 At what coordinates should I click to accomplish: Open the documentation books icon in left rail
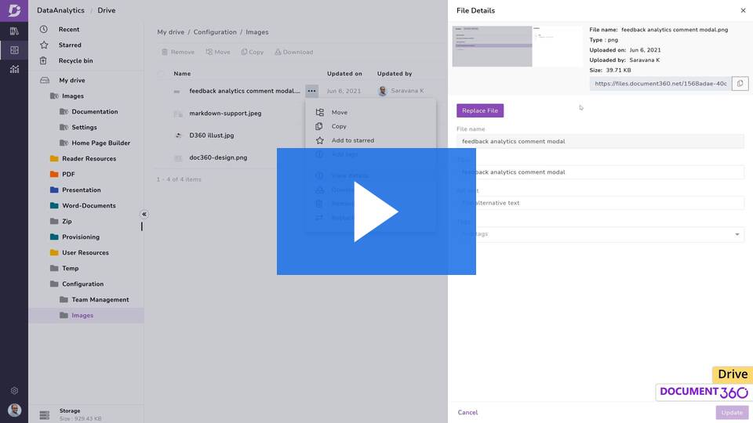click(14, 31)
